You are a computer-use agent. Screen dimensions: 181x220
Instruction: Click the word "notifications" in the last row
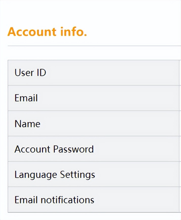pyautogui.click(x=67, y=200)
